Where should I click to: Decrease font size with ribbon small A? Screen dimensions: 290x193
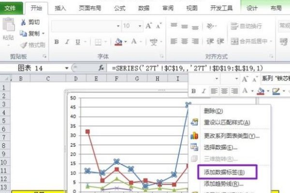coord(159,26)
